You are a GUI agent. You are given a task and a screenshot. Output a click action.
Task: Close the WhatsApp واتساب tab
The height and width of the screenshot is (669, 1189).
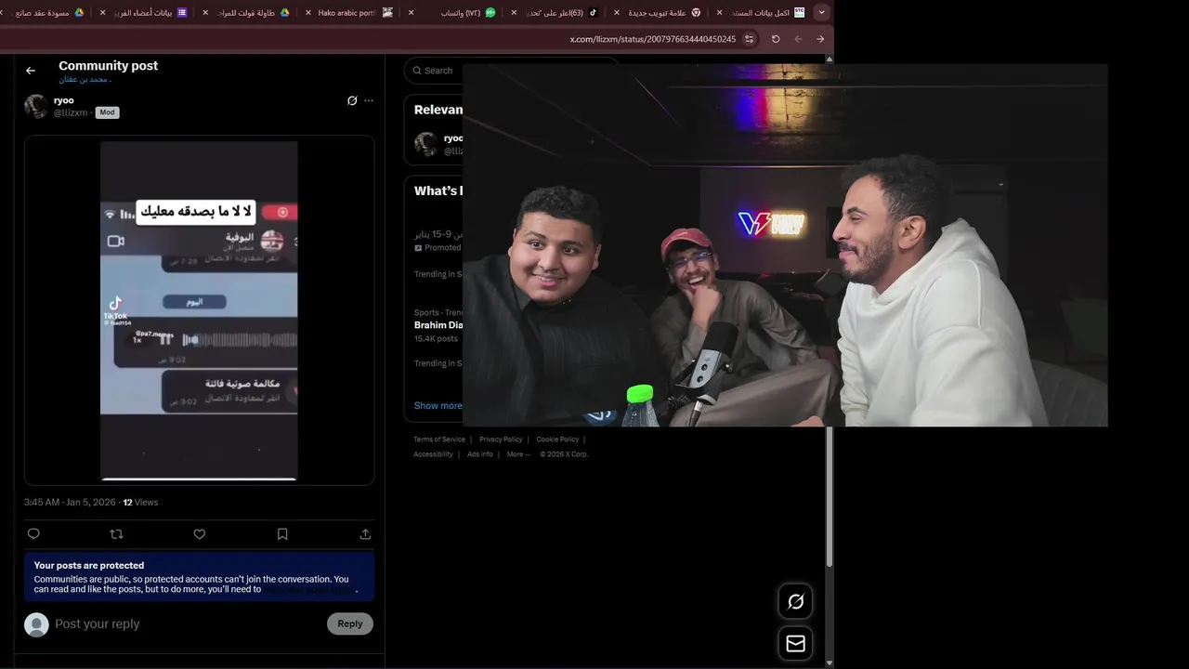pyautogui.click(x=411, y=12)
